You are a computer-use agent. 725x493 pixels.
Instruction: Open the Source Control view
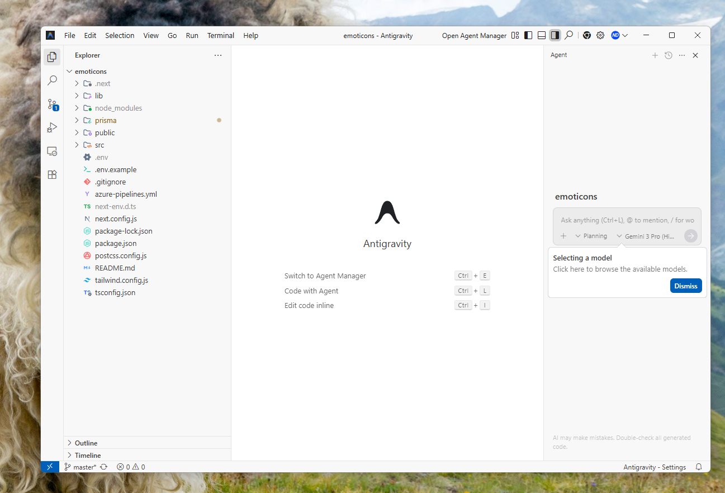click(52, 105)
